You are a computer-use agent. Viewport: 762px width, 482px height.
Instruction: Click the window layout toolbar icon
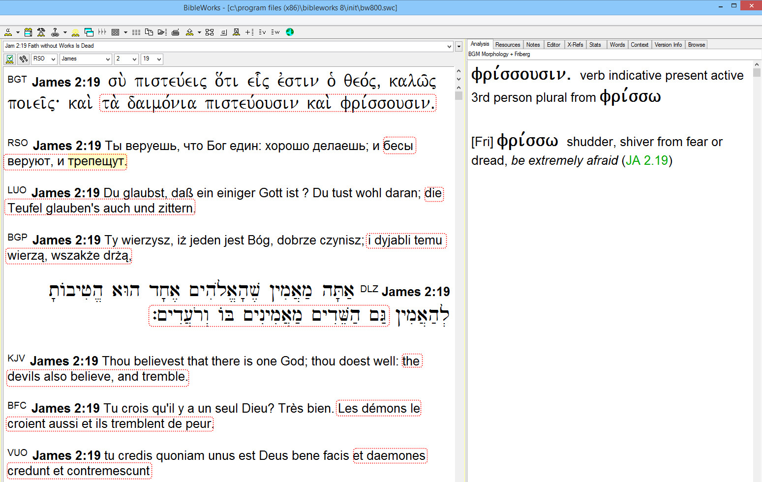29,32
